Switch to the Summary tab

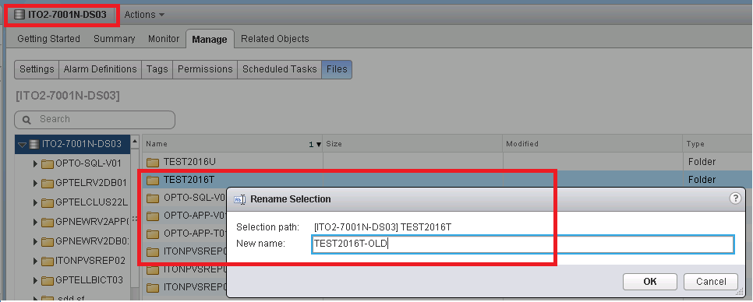pyautogui.click(x=115, y=39)
